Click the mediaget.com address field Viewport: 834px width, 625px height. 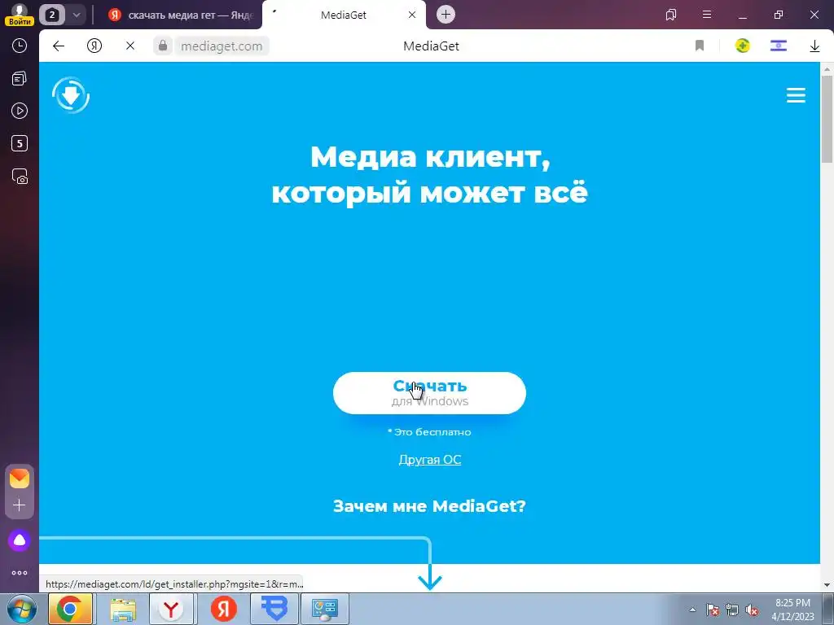pyautogui.click(x=222, y=46)
